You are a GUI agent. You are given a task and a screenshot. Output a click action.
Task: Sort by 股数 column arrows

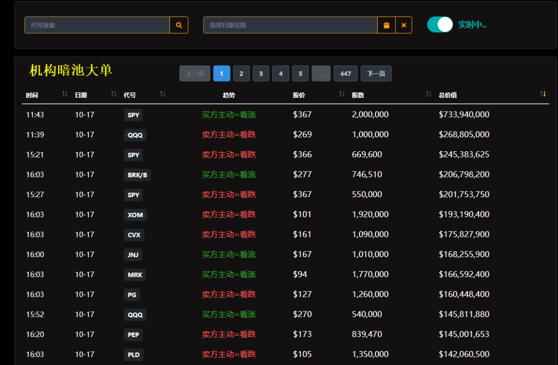[x=428, y=94]
